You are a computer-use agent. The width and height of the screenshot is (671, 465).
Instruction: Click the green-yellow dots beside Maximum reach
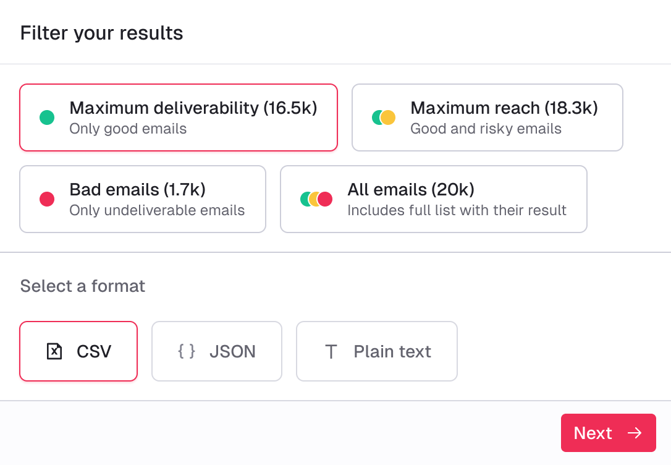tap(384, 117)
